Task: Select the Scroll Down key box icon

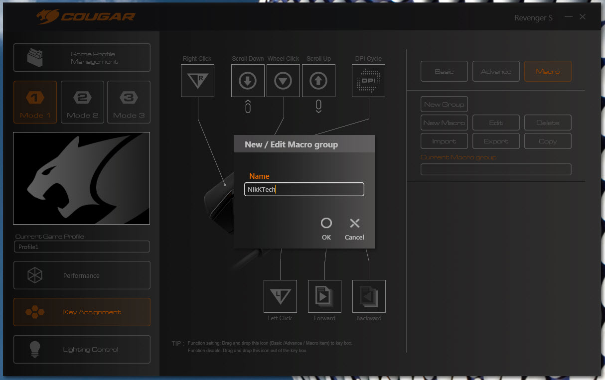Action: 248,81
